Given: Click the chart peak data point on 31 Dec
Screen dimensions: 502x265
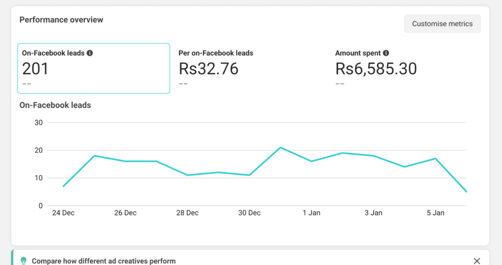Looking at the screenshot, I should [x=280, y=147].
